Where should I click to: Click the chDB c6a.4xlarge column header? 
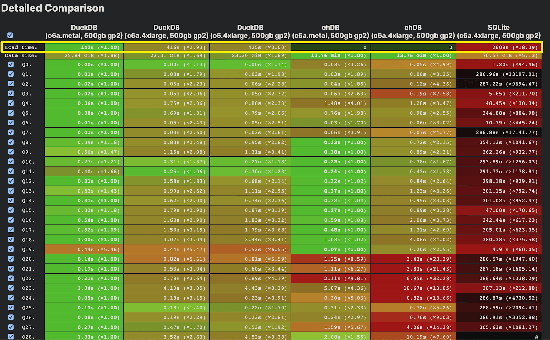coord(413,32)
